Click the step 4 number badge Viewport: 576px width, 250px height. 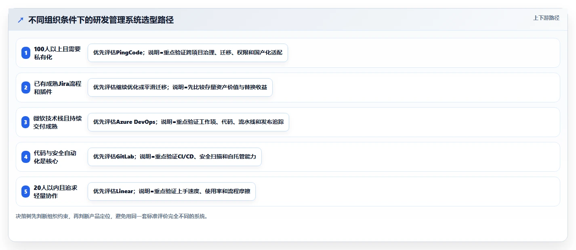pyautogui.click(x=26, y=157)
